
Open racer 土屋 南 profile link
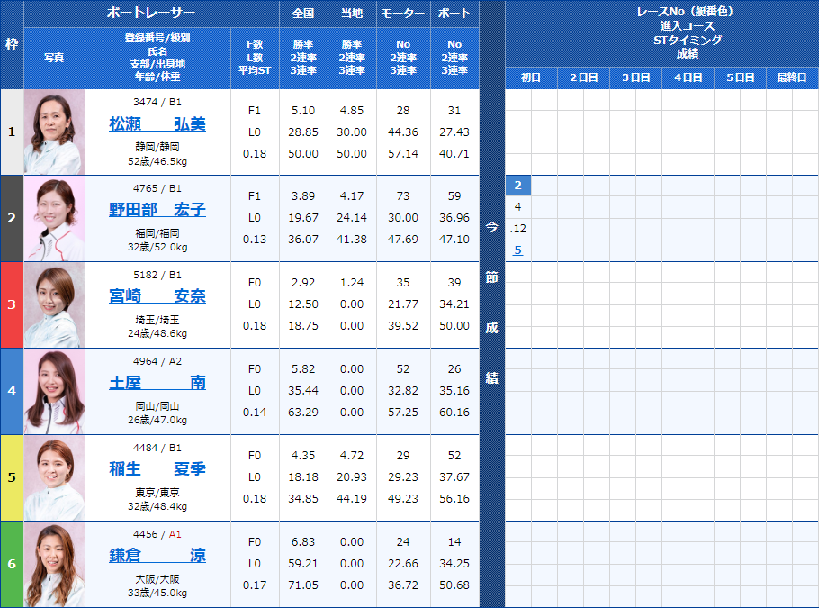[157, 382]
